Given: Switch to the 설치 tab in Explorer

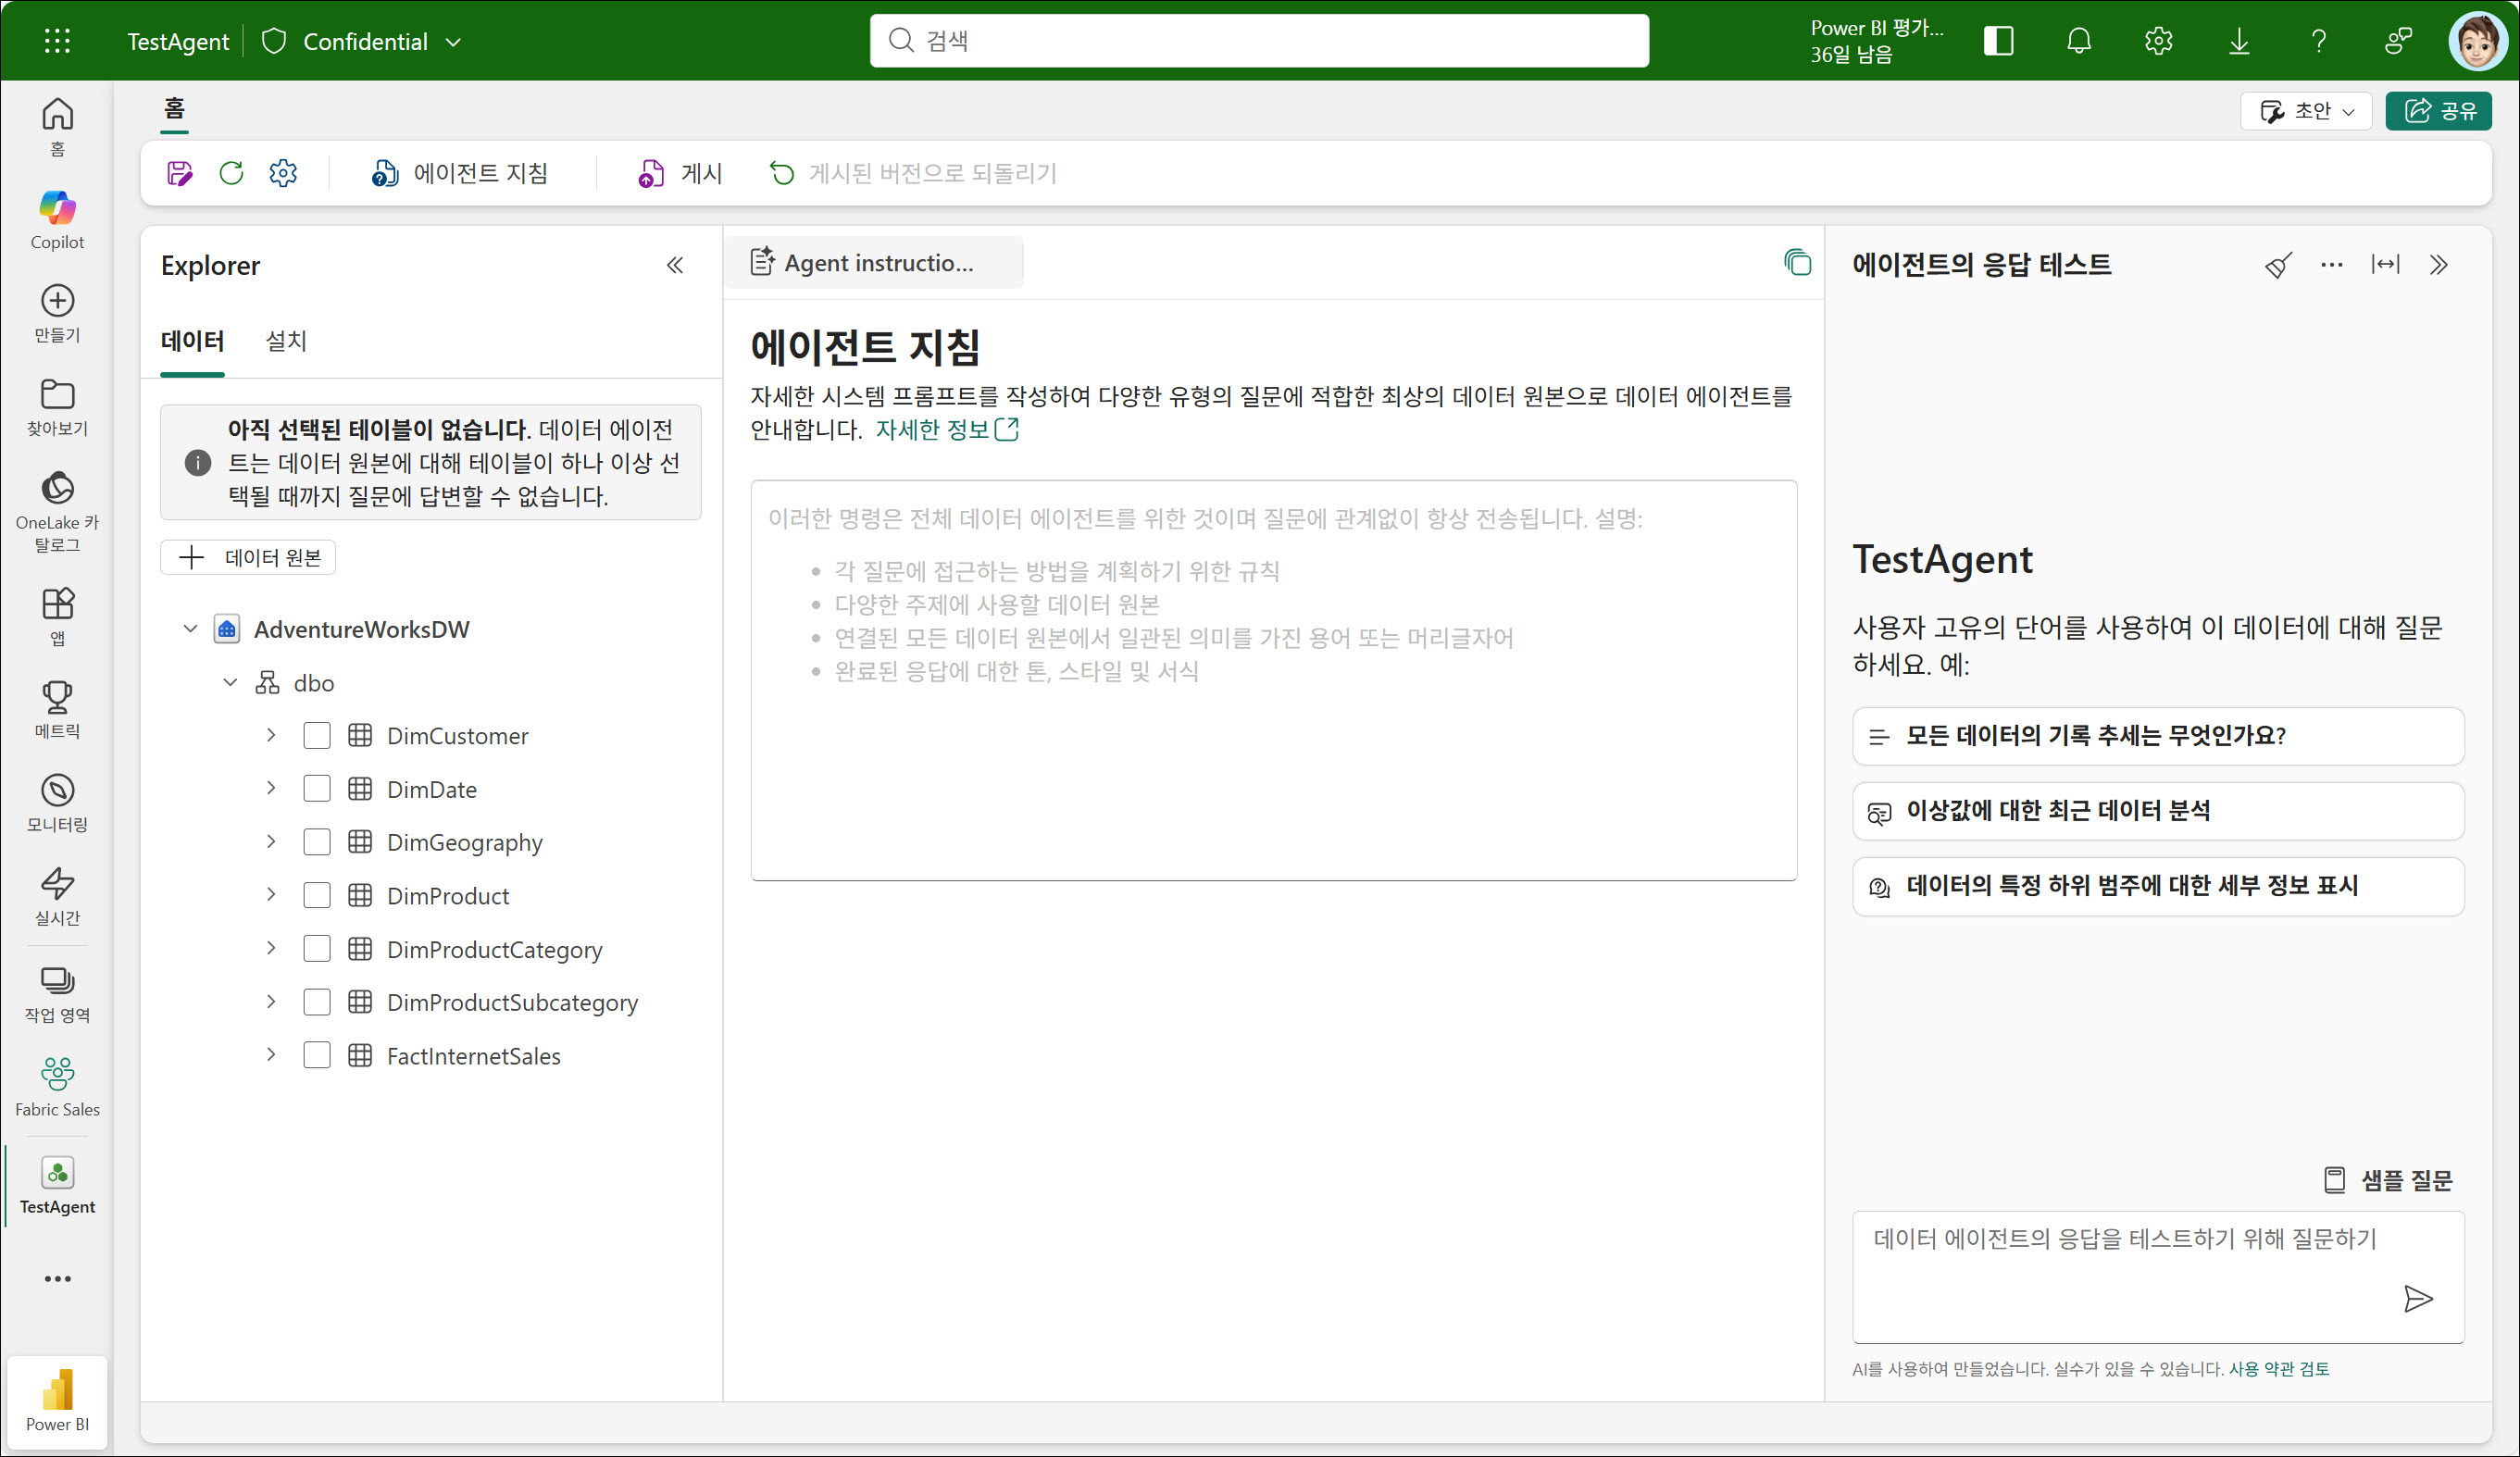Looking at the screenshot, I should (286, 341).
